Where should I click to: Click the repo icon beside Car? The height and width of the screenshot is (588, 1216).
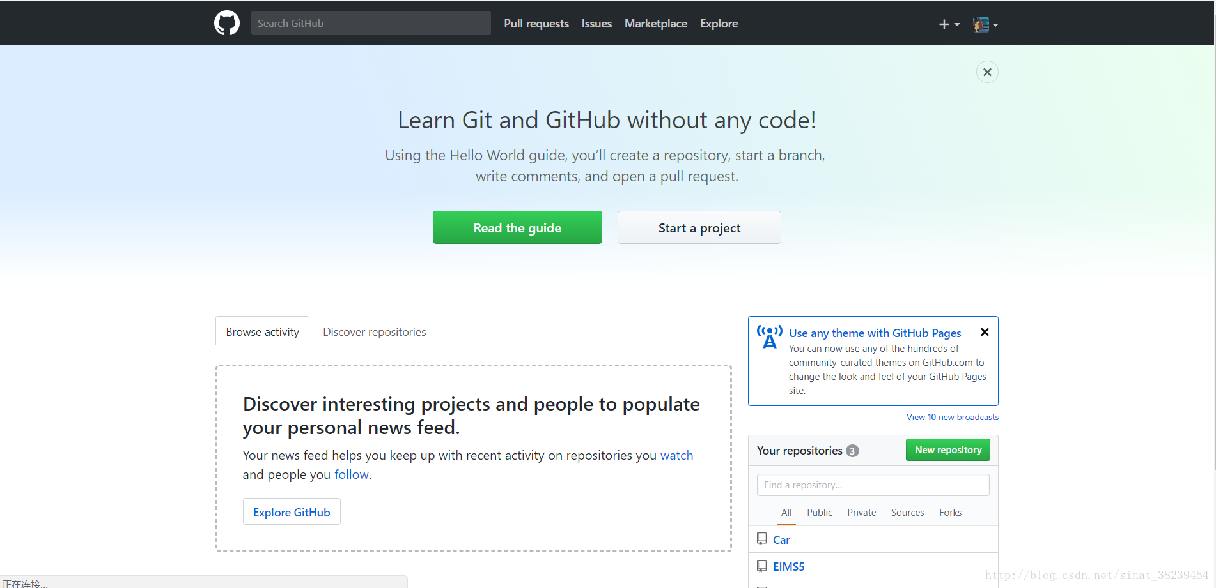(x=761, y=539)
